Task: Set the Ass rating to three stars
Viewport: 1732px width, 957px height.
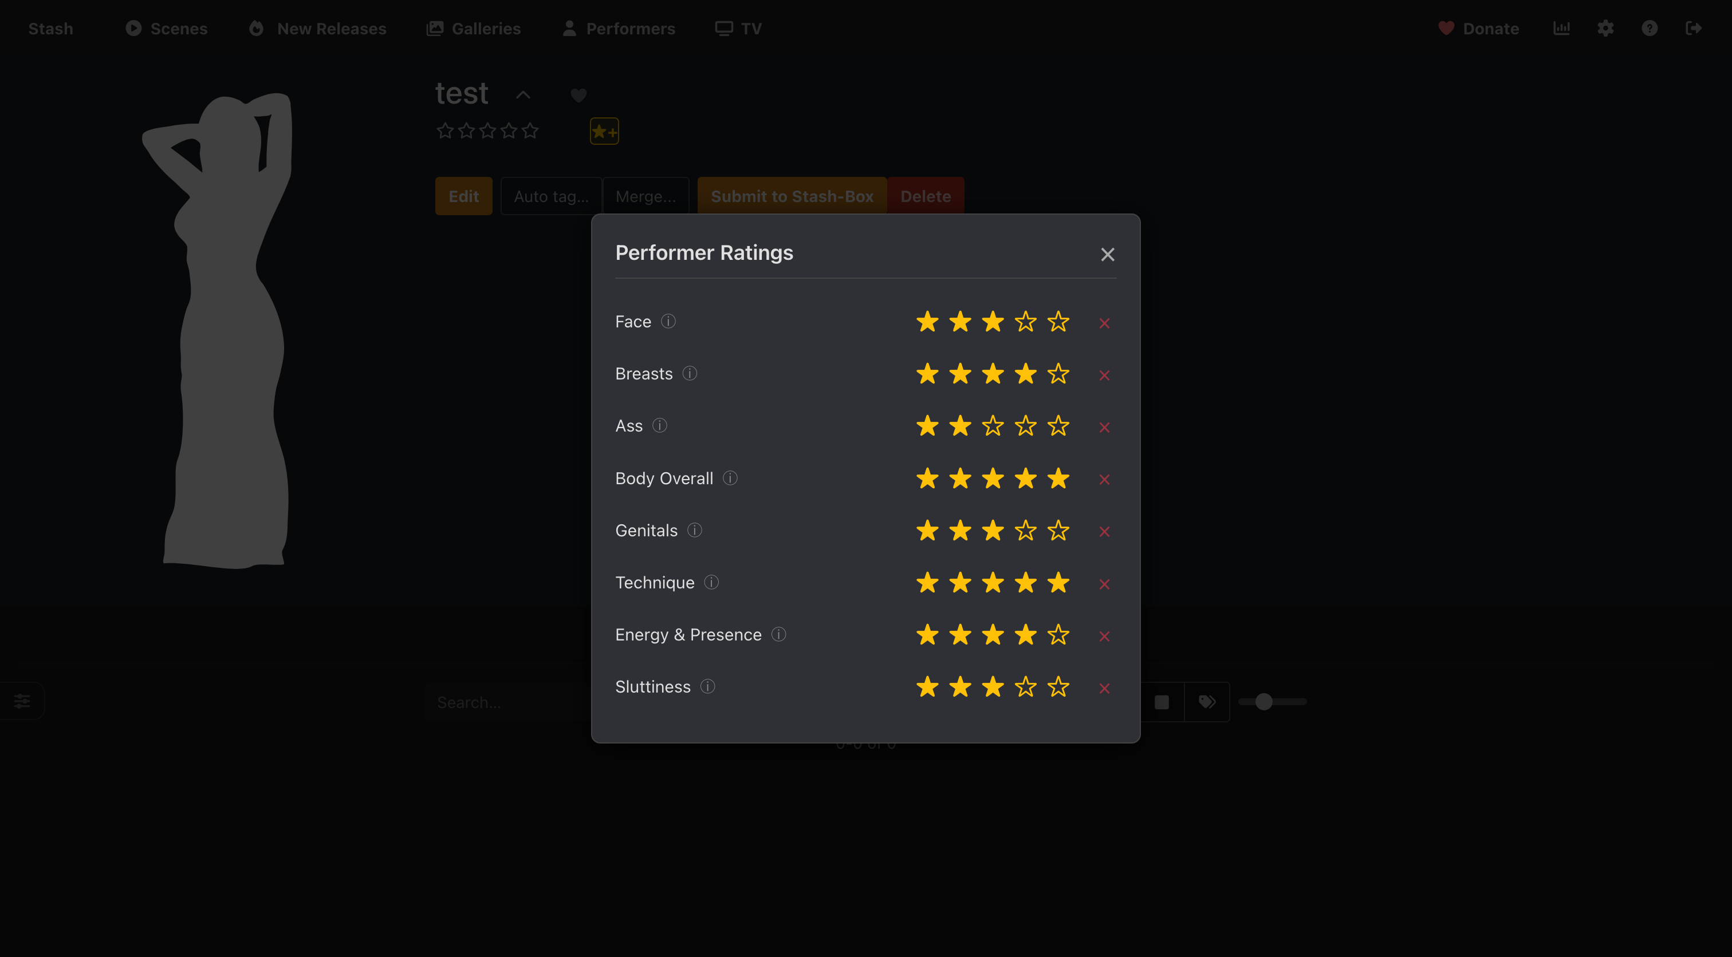Action: coord(993,425)
